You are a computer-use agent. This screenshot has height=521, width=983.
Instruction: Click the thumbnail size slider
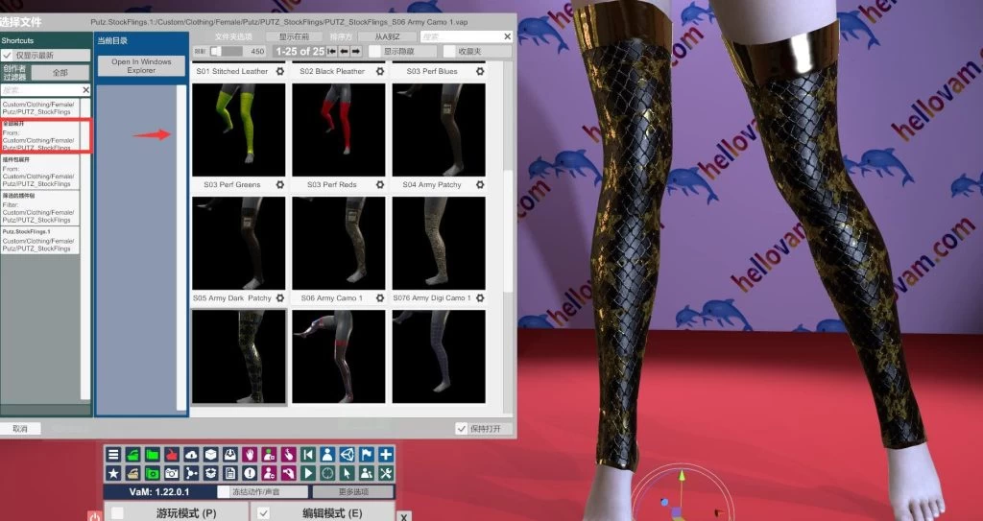pyautogui.click(x=228, y=51)
